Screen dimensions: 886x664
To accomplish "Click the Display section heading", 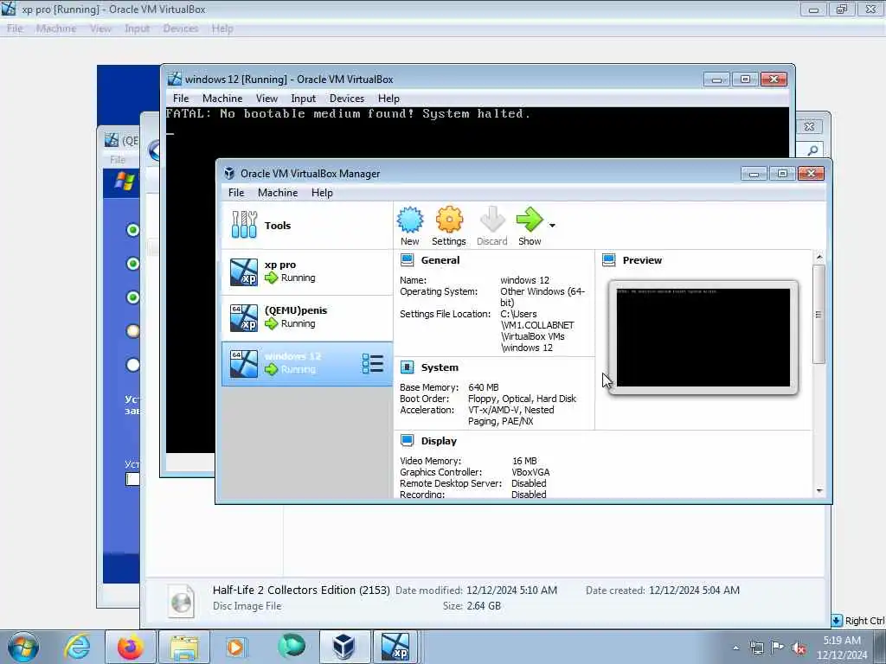I will [x=439, y=441].
